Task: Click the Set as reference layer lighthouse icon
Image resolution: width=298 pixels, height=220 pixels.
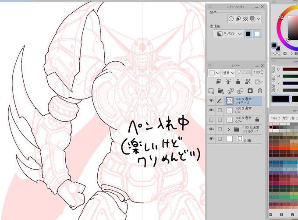Action: tap(228, 82)
